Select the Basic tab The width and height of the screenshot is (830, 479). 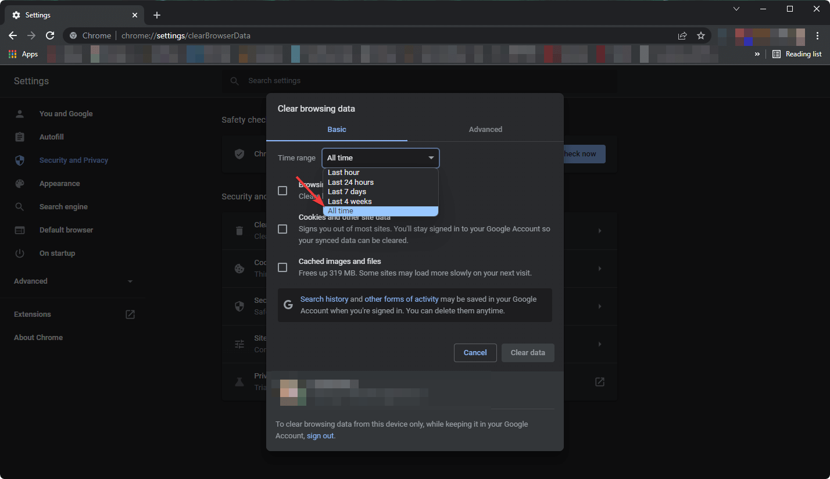pyautogui.click(x=337, y=129)
